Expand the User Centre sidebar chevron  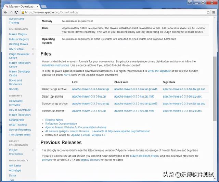[x=33, y=49]
